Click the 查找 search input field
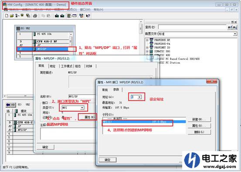The width and height of the screenshot is (241, 172). pos(193,27)
